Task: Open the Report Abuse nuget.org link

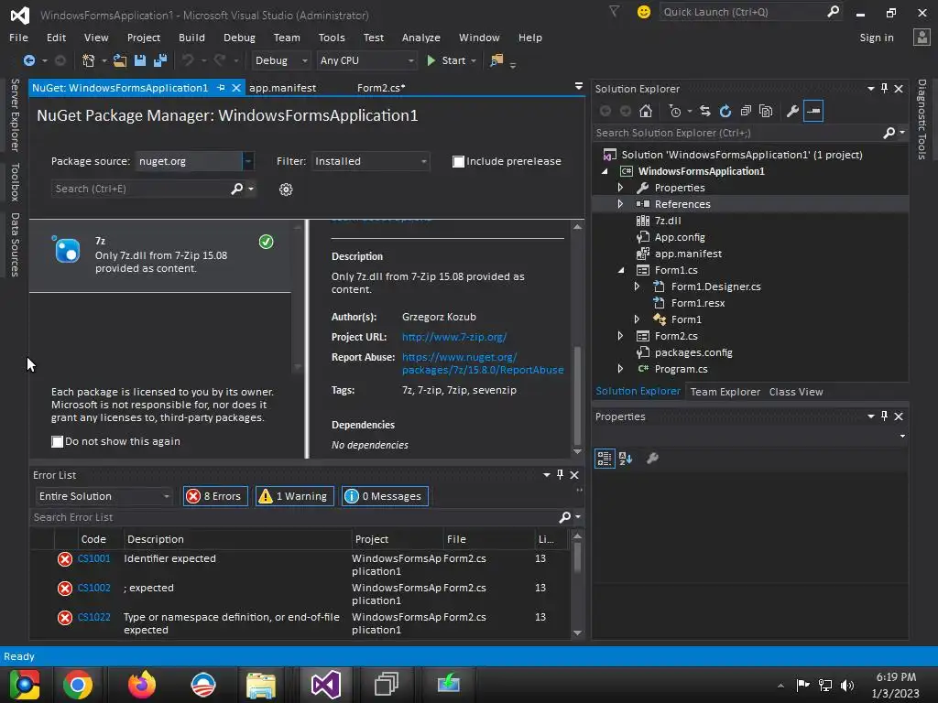Action: [x=482, y=363]
